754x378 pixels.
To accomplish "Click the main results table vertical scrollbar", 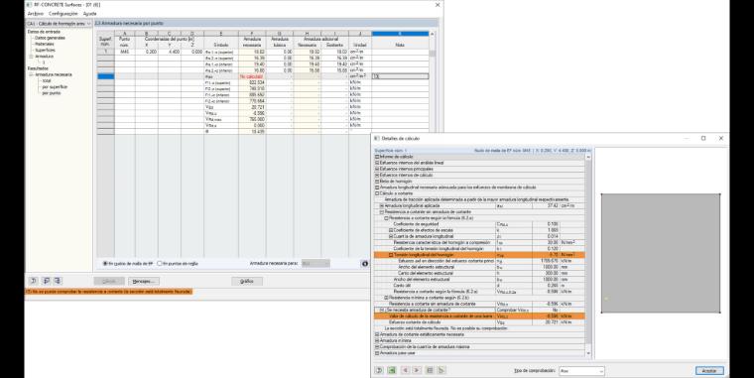I will point(432,81).
